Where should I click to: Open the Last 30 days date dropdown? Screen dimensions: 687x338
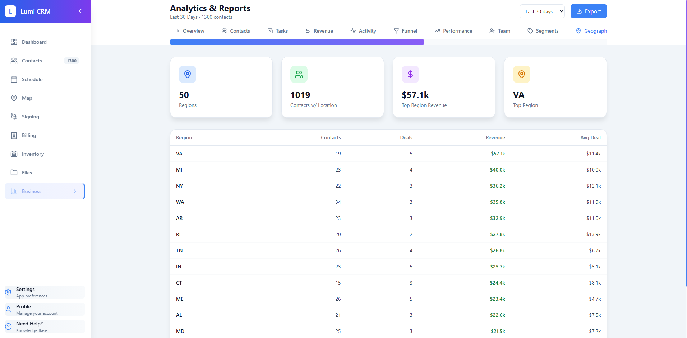[x=542, y=11]
